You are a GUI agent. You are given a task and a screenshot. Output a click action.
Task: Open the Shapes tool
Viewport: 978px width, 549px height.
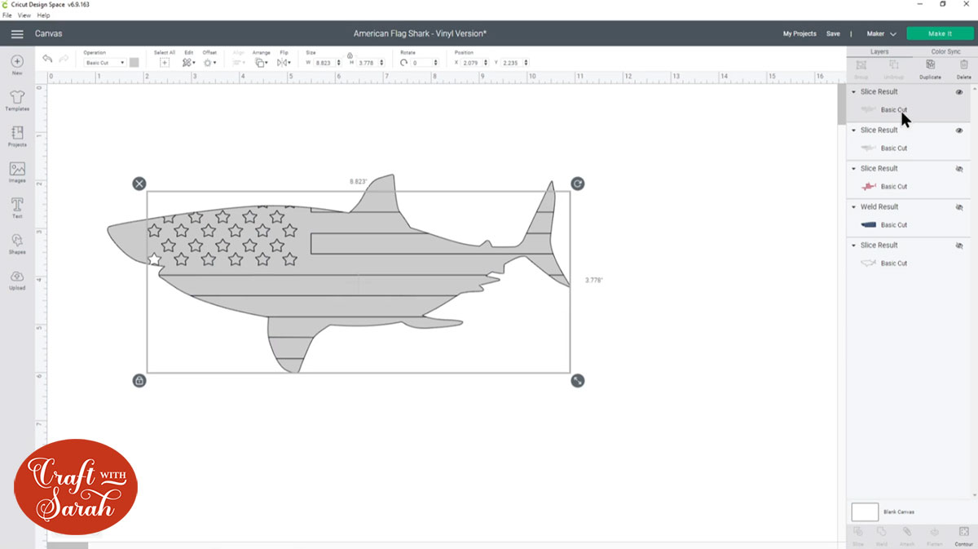coord(17,243)
